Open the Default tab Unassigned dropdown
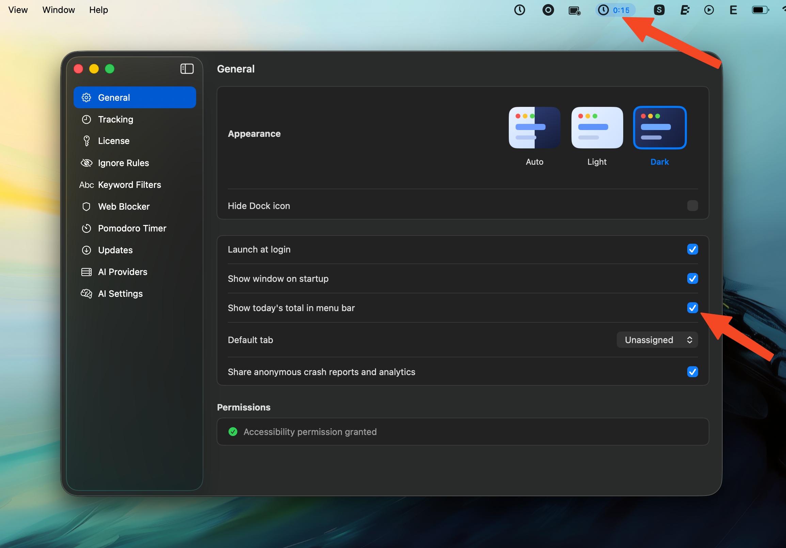The image size is (786, 548). coord(657,340)
